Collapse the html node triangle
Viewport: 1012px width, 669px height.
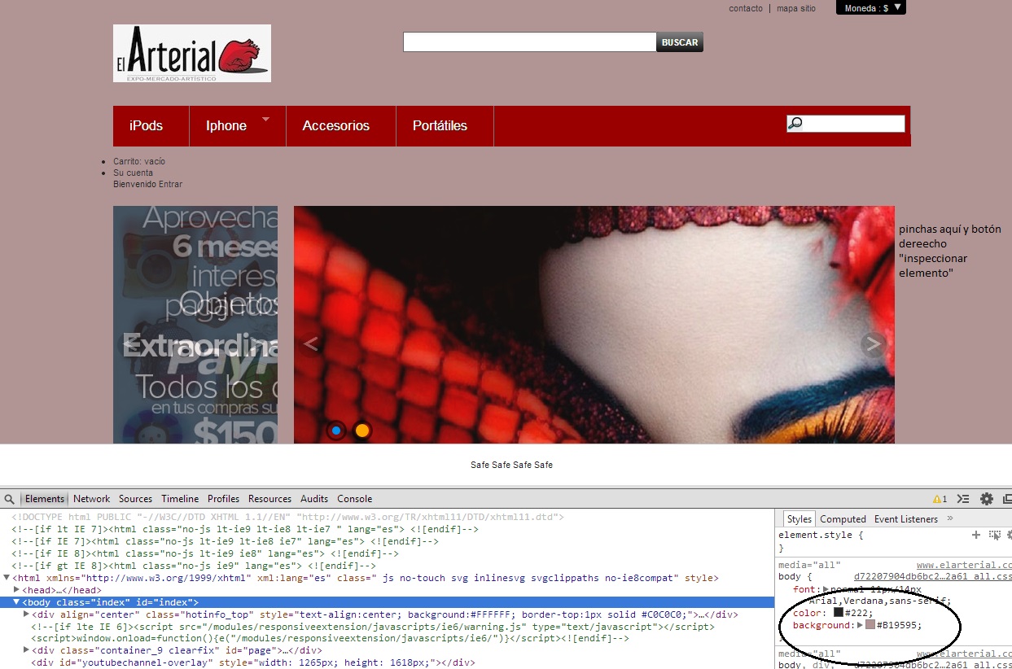pyautogui.click(x=7, y=578)
